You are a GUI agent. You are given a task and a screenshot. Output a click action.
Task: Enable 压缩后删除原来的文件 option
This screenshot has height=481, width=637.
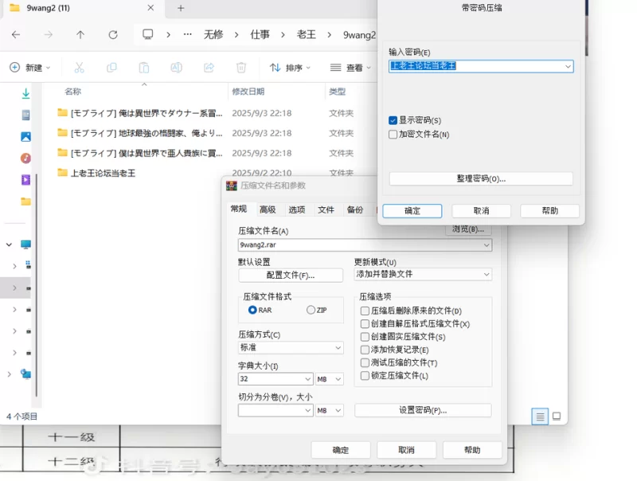(365, 311)
